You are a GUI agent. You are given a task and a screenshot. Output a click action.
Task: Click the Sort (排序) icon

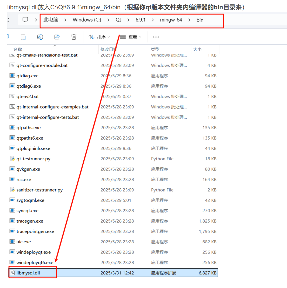pyautogui.click(x=91, y=37)
